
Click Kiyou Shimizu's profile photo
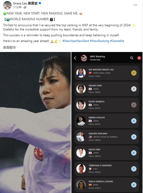81,105
